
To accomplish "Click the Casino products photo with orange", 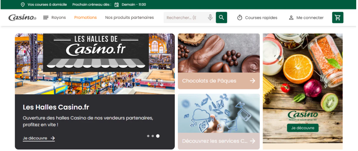I will click(303, 88).
